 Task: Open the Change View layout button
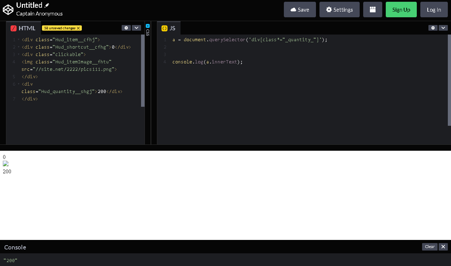372,10
